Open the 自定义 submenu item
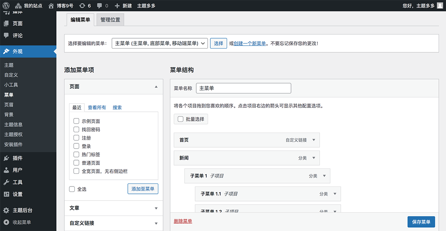The width and height of the screenshot is (446, 231). pos(11,75)
